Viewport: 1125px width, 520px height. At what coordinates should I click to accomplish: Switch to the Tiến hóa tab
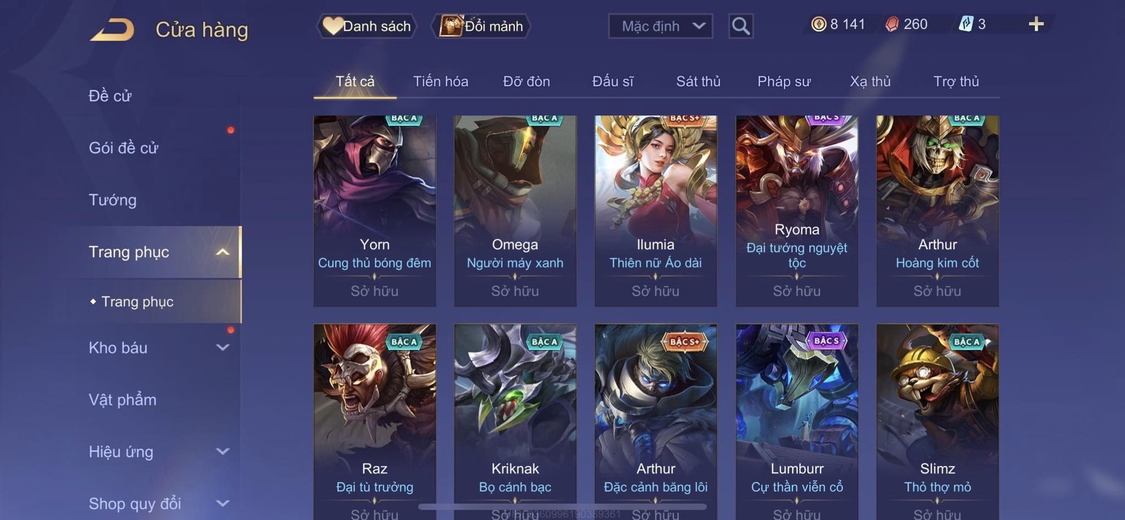click(x=441, y=81)
